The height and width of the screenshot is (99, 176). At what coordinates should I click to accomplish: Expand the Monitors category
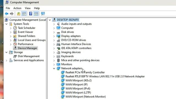tap(54, 64)
